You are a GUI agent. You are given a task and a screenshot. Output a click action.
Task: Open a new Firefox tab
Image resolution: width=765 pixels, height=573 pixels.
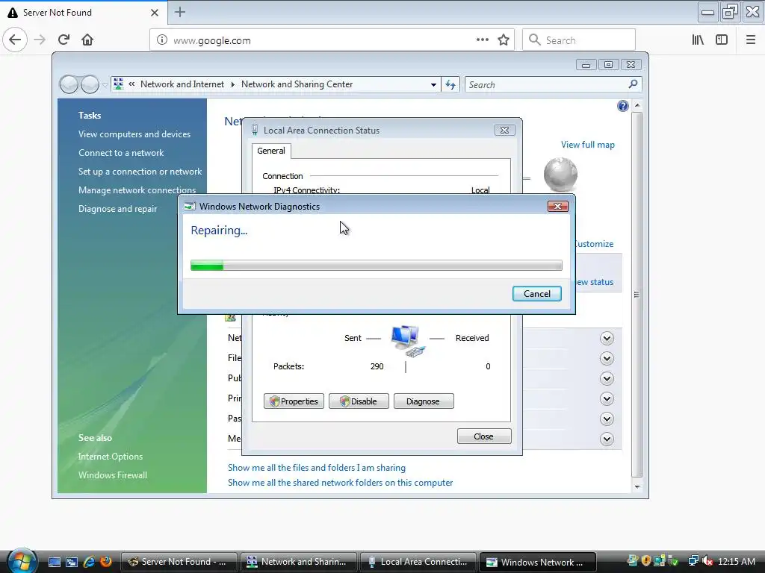[x=180, y=12]
